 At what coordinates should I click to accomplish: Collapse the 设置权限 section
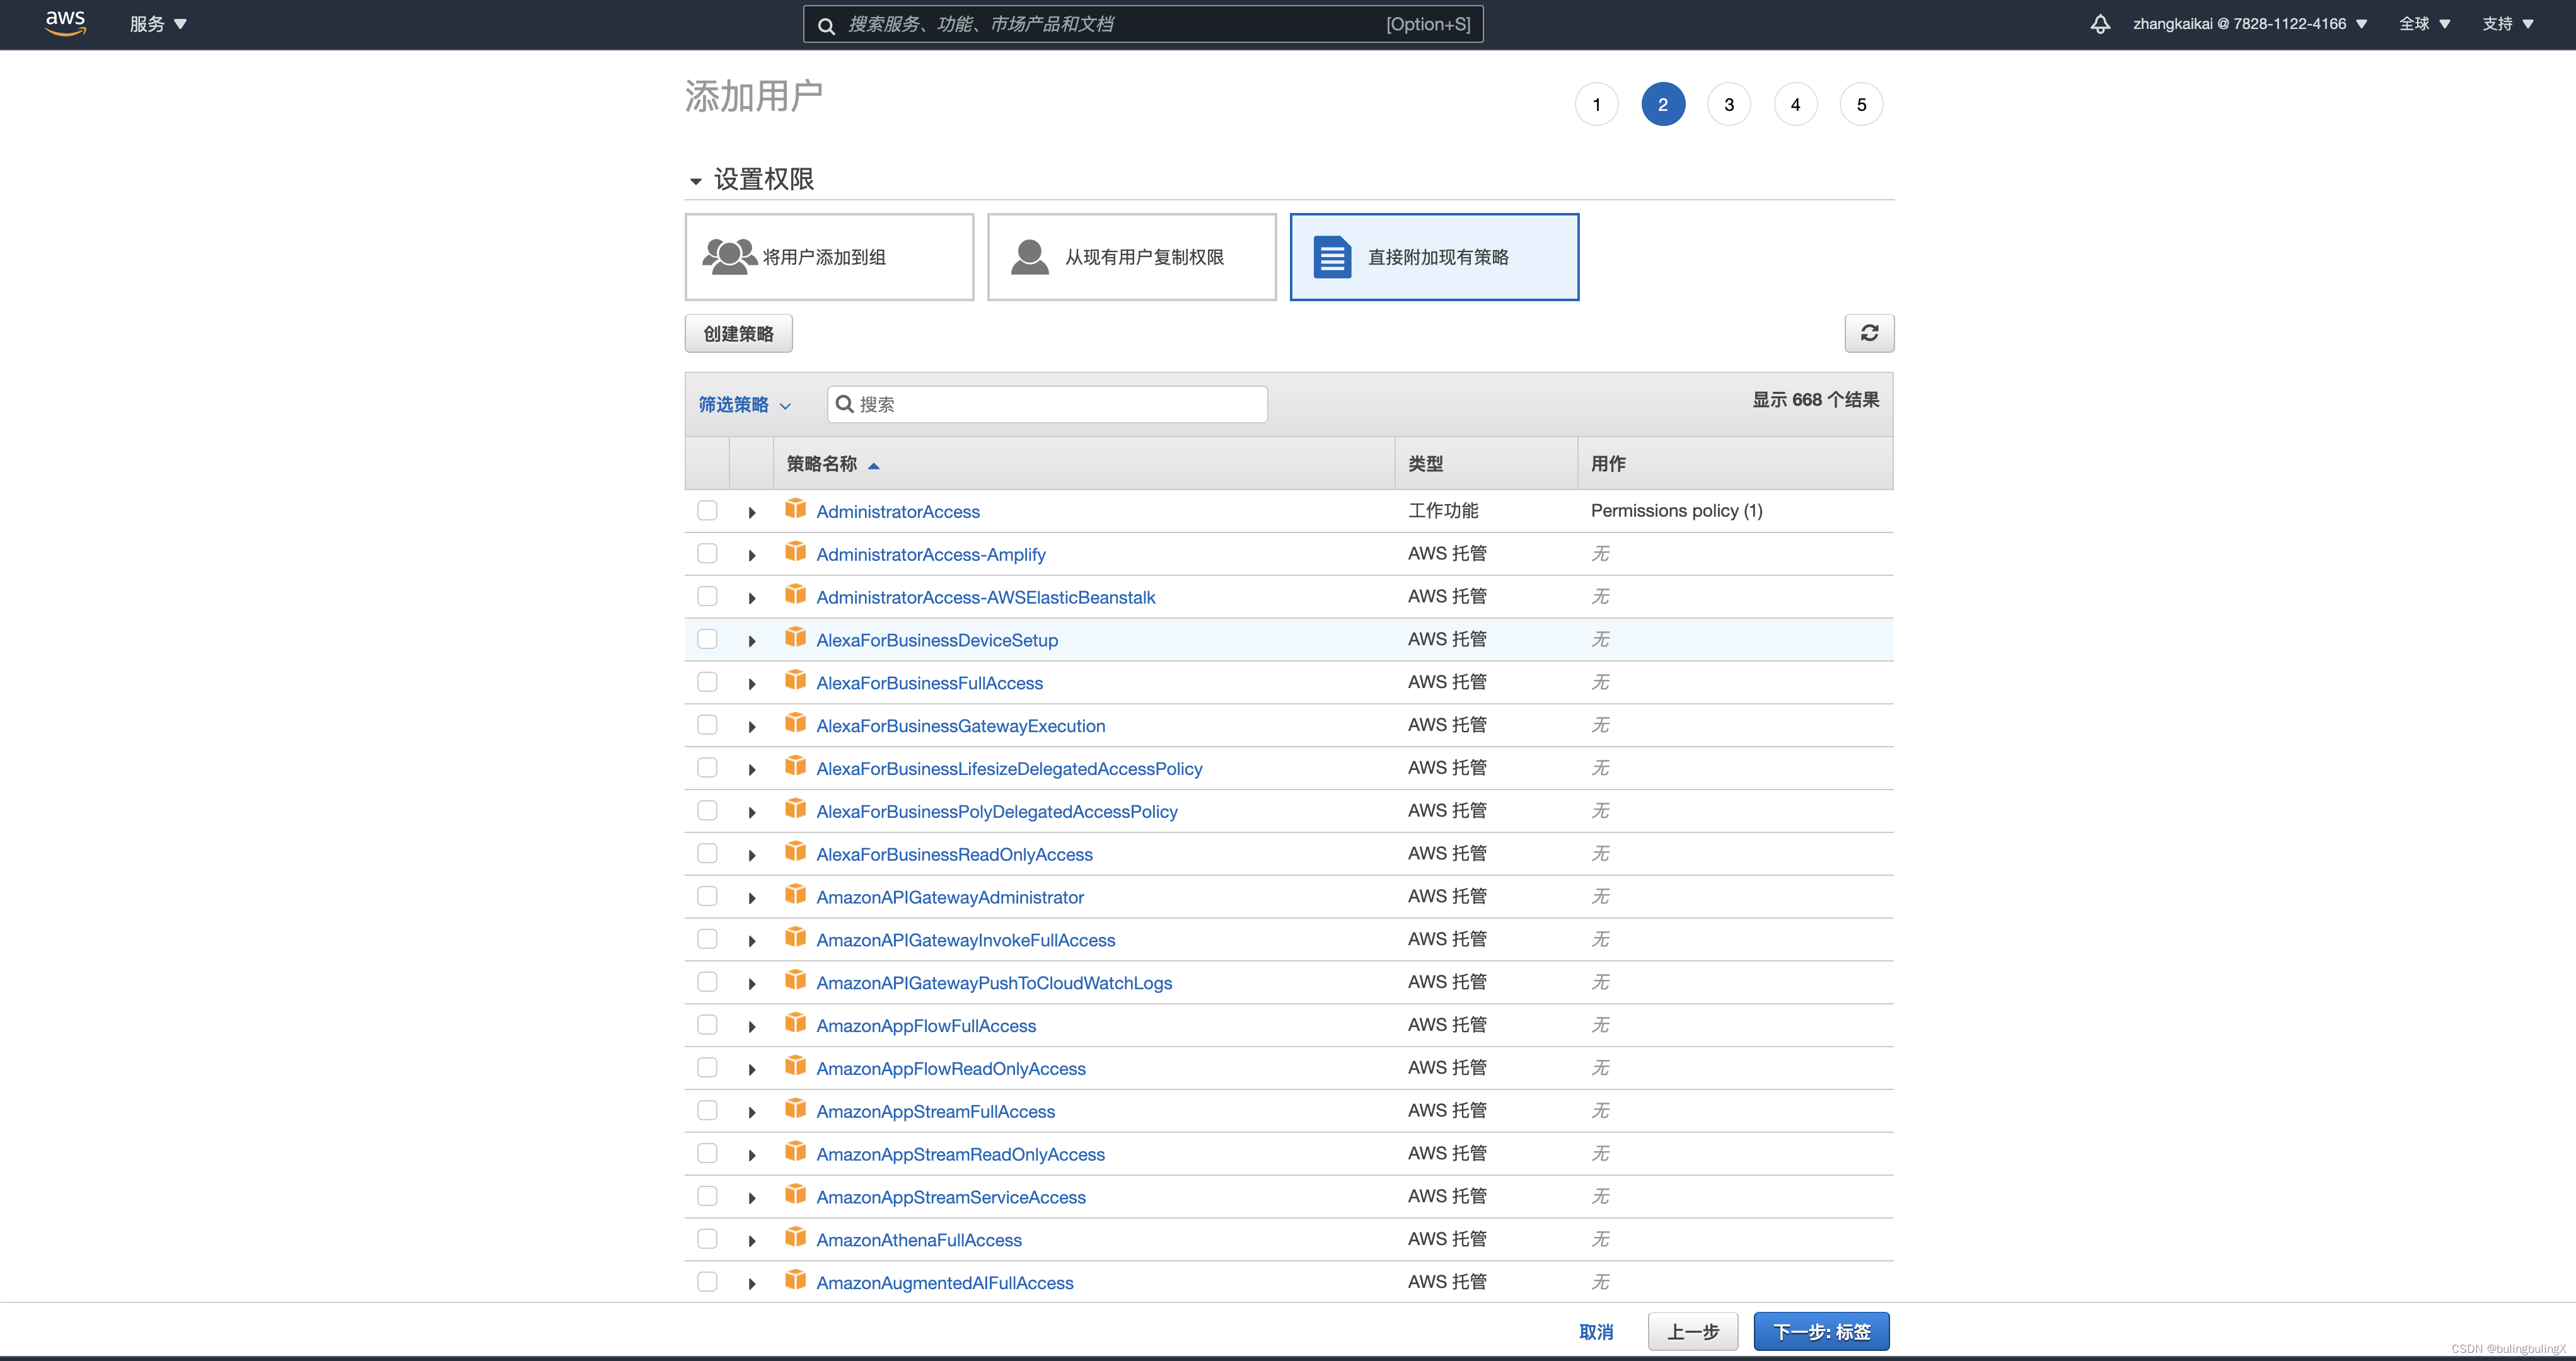pos(696,181)
